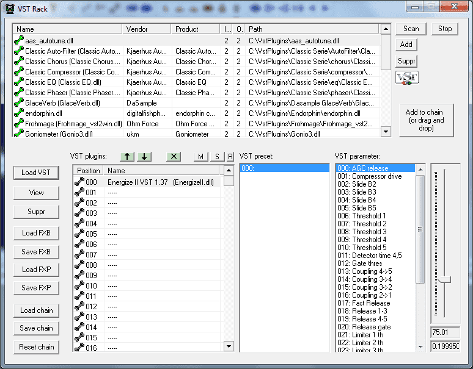The width and height of the screenshot is (473, 369).
Task: Click the Frohmage plugin icon
Action: (19, 123)
